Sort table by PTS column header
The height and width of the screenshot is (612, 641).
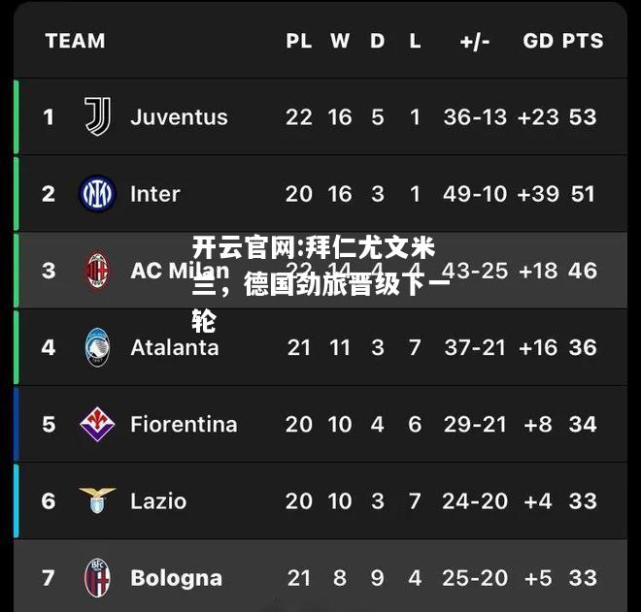click(583, 41)
